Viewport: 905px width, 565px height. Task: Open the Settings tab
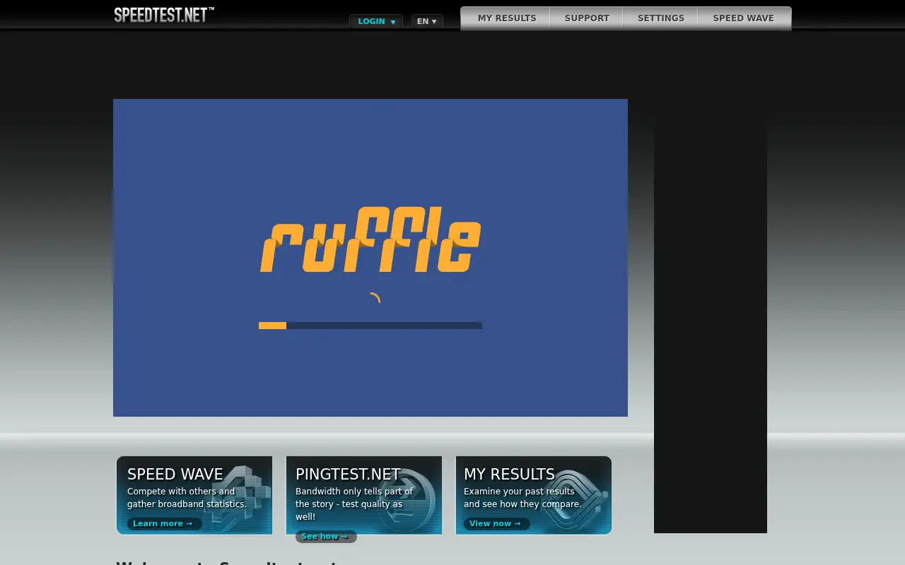point(660,18)
